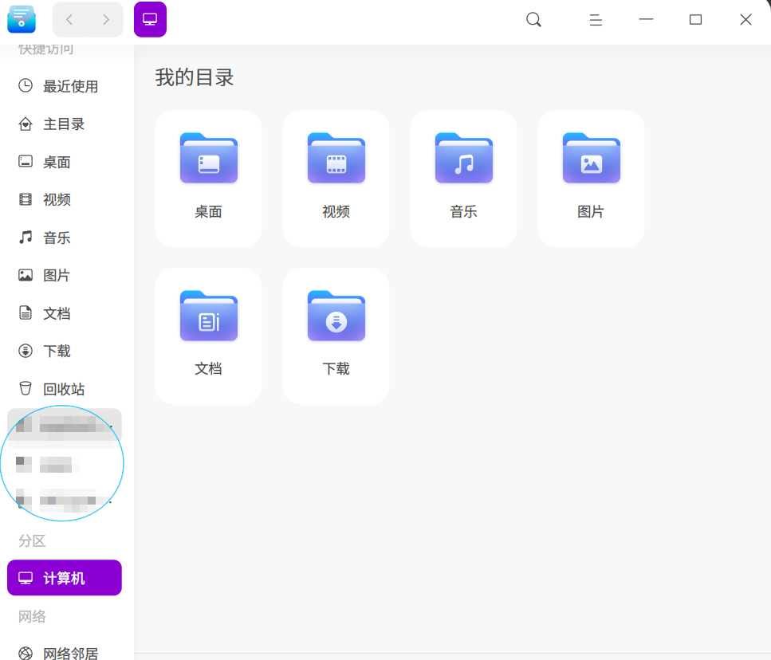The width and height of the screenshot is (771, 660).
Task: Open the 下载 folder card icon
Action: pos(336,316)
